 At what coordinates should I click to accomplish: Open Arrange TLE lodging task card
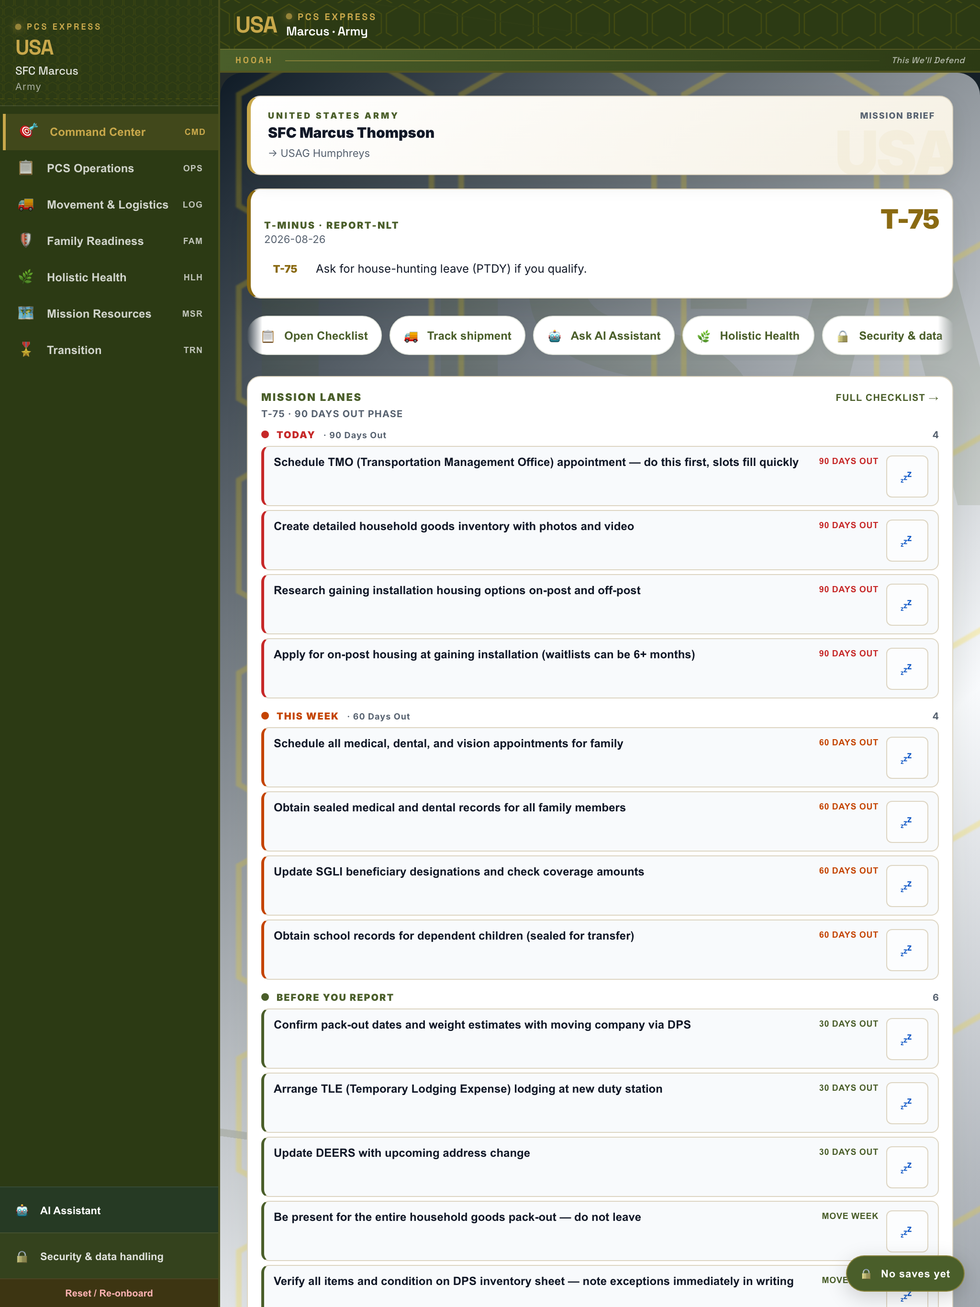point(600,1103)
